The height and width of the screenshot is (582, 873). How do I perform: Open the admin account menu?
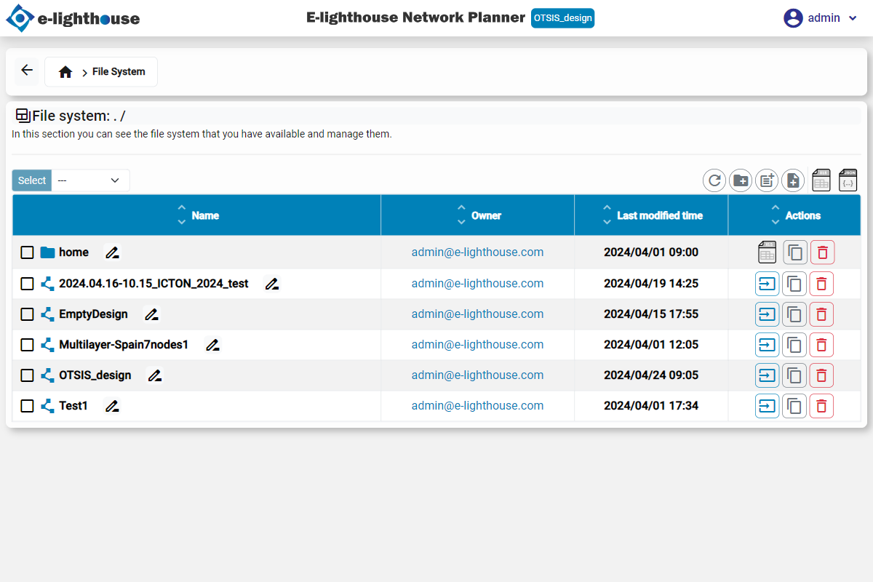[x=821, y=17]
